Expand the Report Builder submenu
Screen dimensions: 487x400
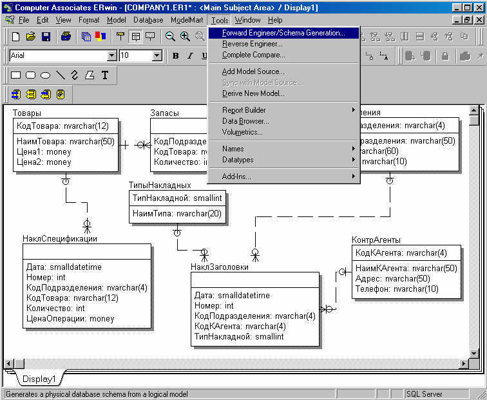click(x=283, y=110)
